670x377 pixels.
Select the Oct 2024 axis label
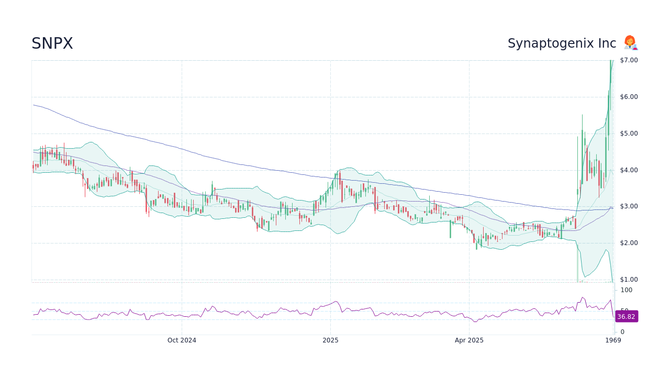click(181, 340)
